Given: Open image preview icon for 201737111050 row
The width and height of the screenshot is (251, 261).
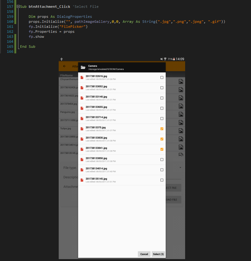Looking at the screenshot, I should 181,122.
